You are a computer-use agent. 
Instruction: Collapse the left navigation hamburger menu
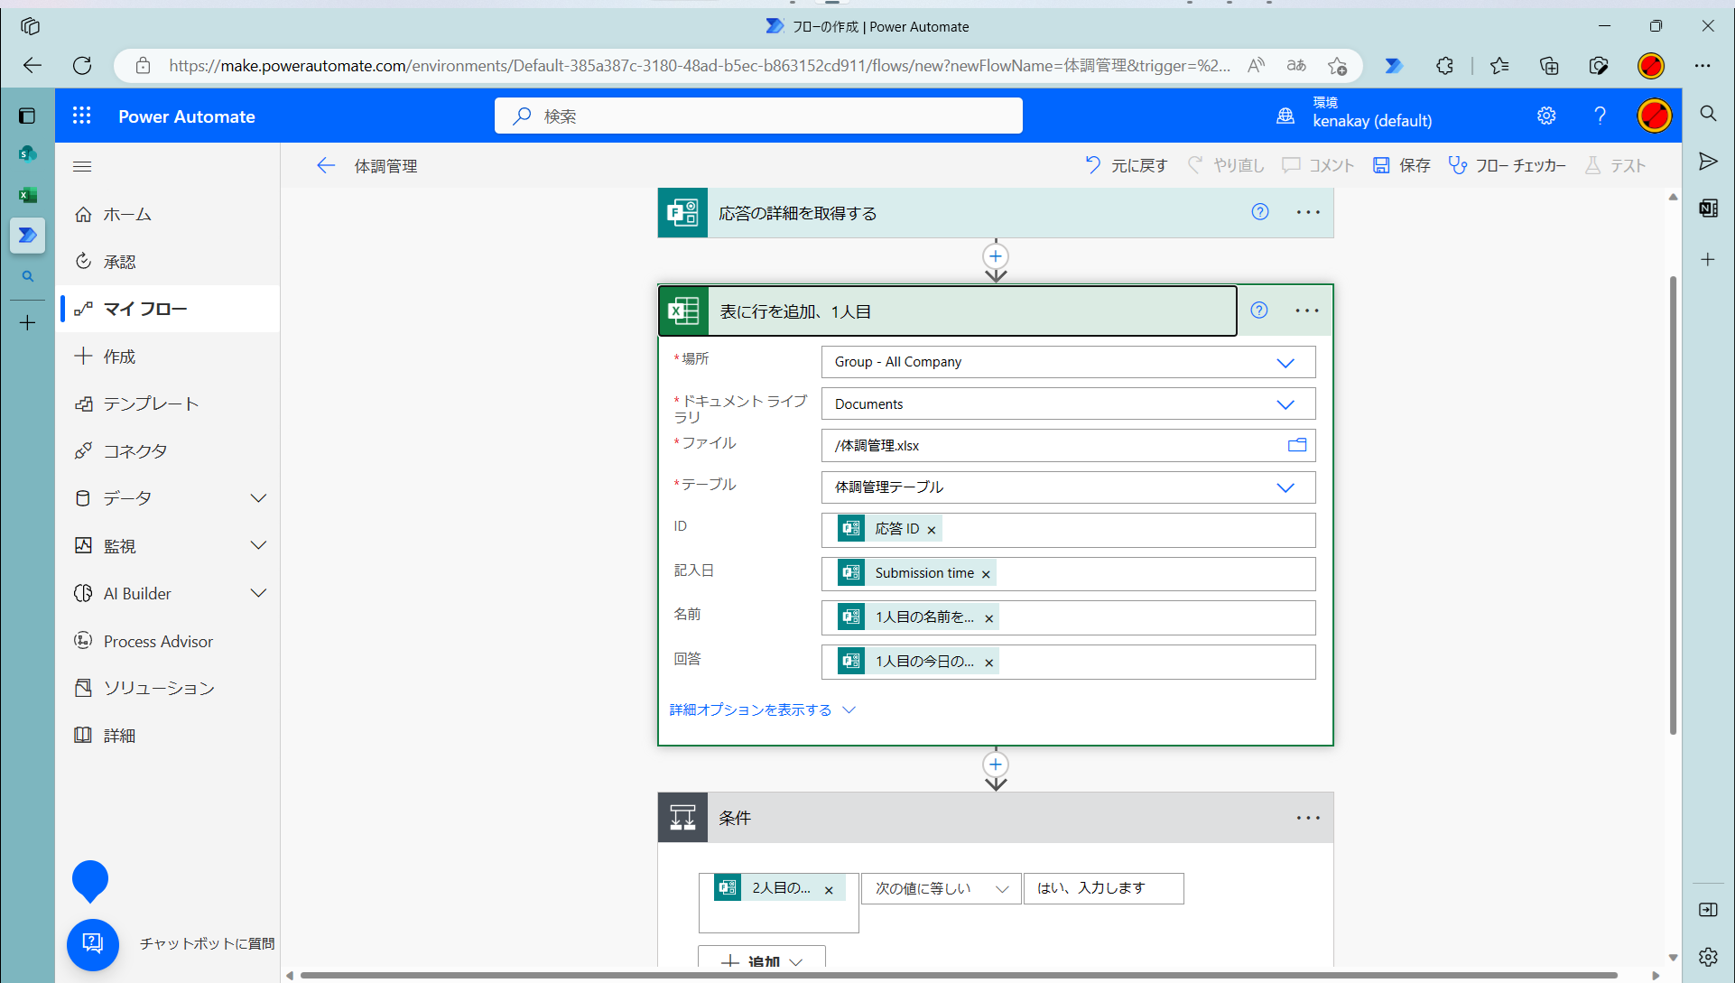pos(82,166)
